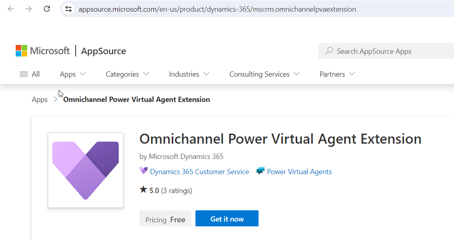This screenshot has width=454, height=240.
Task: Click the Power Virtual Agents chat icon
Action: 261,171
